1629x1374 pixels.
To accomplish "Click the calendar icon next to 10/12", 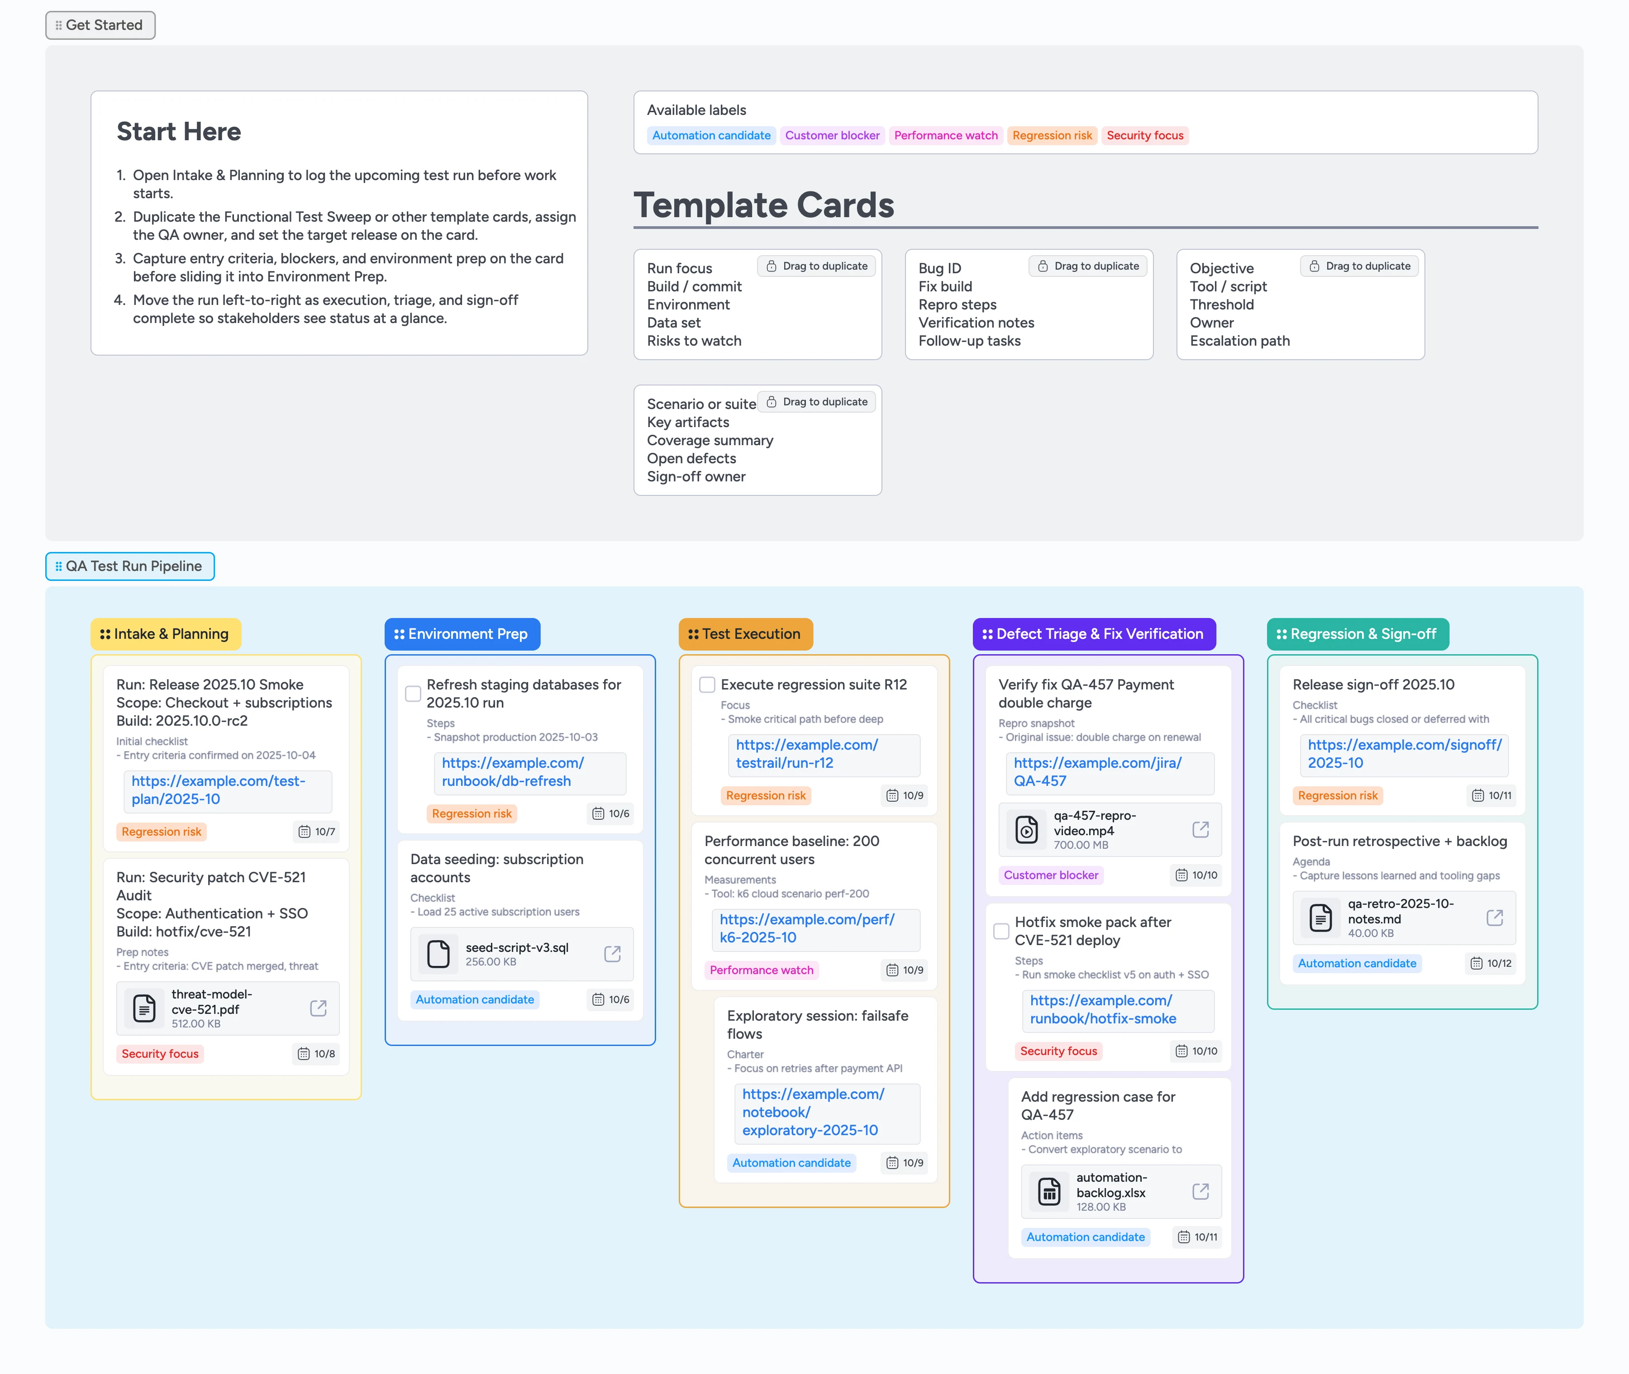I will (1477, 963).
